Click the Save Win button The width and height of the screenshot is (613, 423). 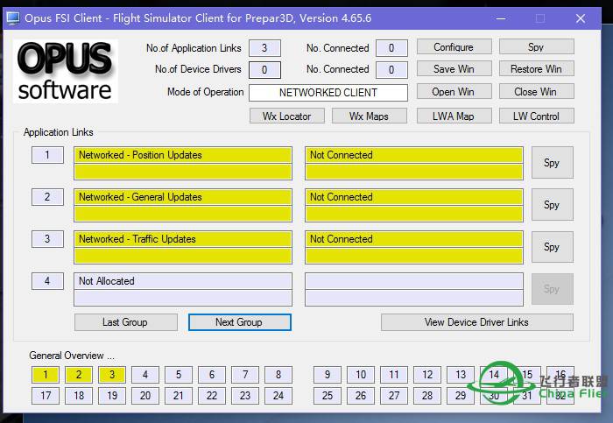tap(454, 69)
